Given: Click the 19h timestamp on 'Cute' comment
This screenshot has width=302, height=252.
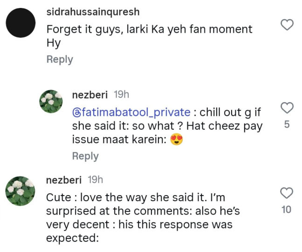Looking at the screenshot, I should point(96,180).
